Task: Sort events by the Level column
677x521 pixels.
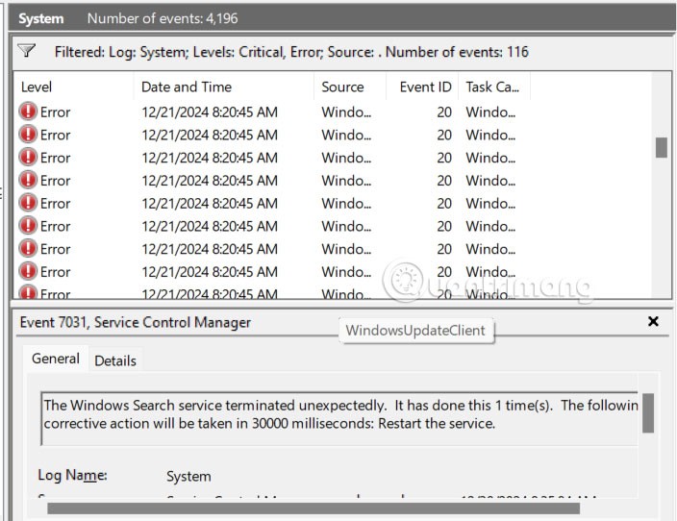Action: coord(73,87)
